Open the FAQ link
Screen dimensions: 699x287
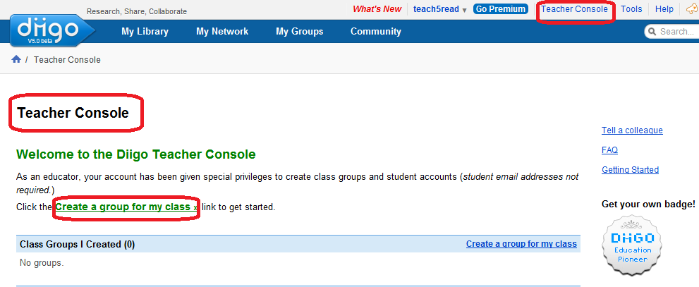(x=609, y=150)
